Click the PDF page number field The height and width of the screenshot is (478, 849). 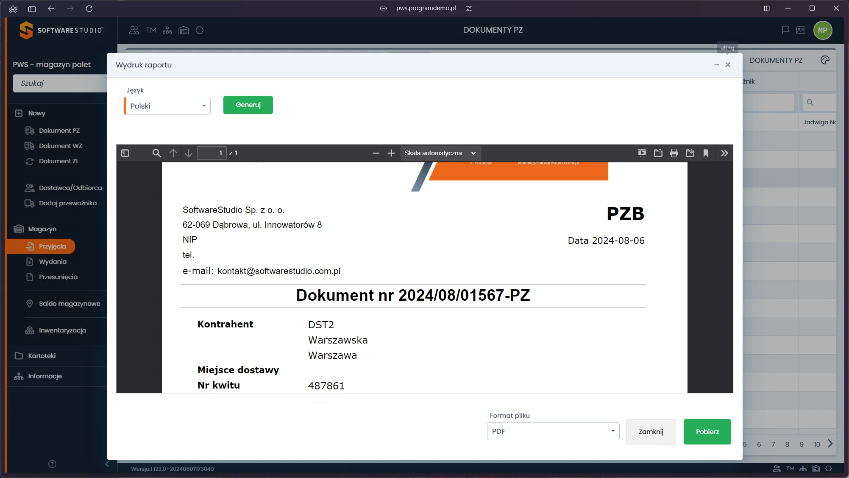[x=212, y=153]
